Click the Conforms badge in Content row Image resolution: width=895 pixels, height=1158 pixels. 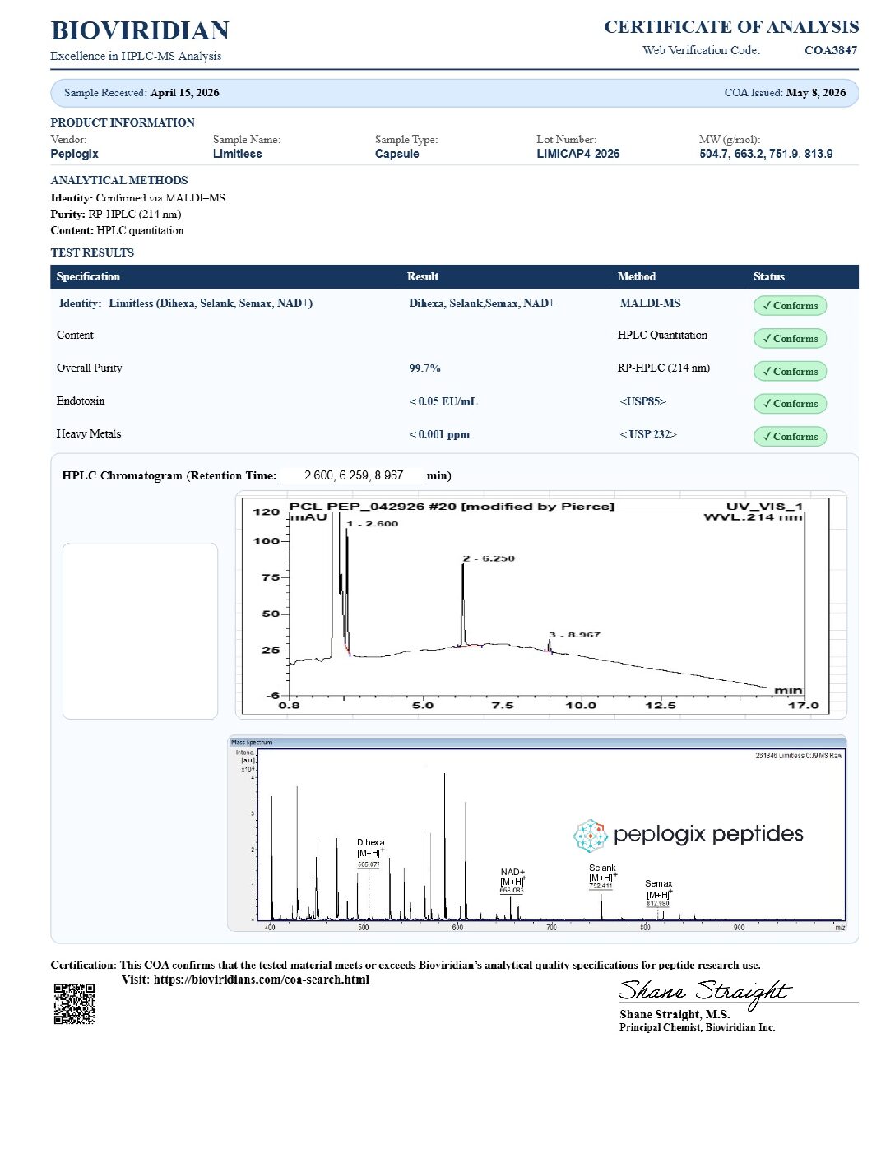(790, 339)
